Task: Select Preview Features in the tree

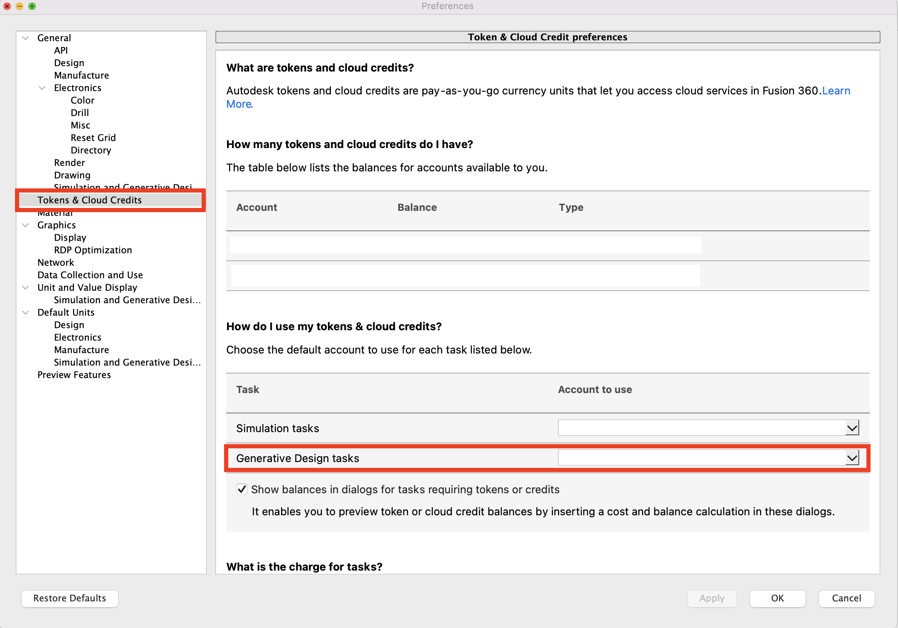Action: pyautogui.click(x=74, y=375)
